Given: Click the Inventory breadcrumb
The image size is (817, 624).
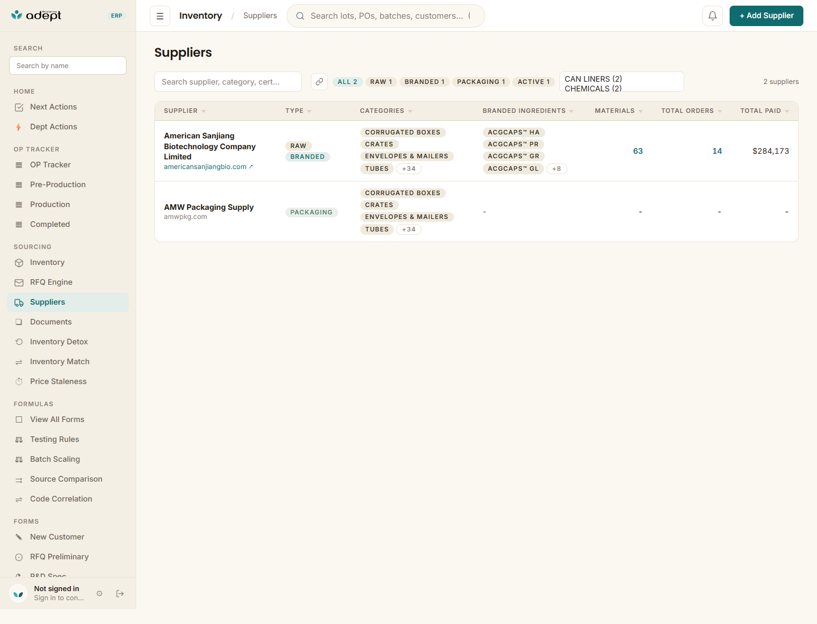Looking at the screenshot, I should coord(200,16).
